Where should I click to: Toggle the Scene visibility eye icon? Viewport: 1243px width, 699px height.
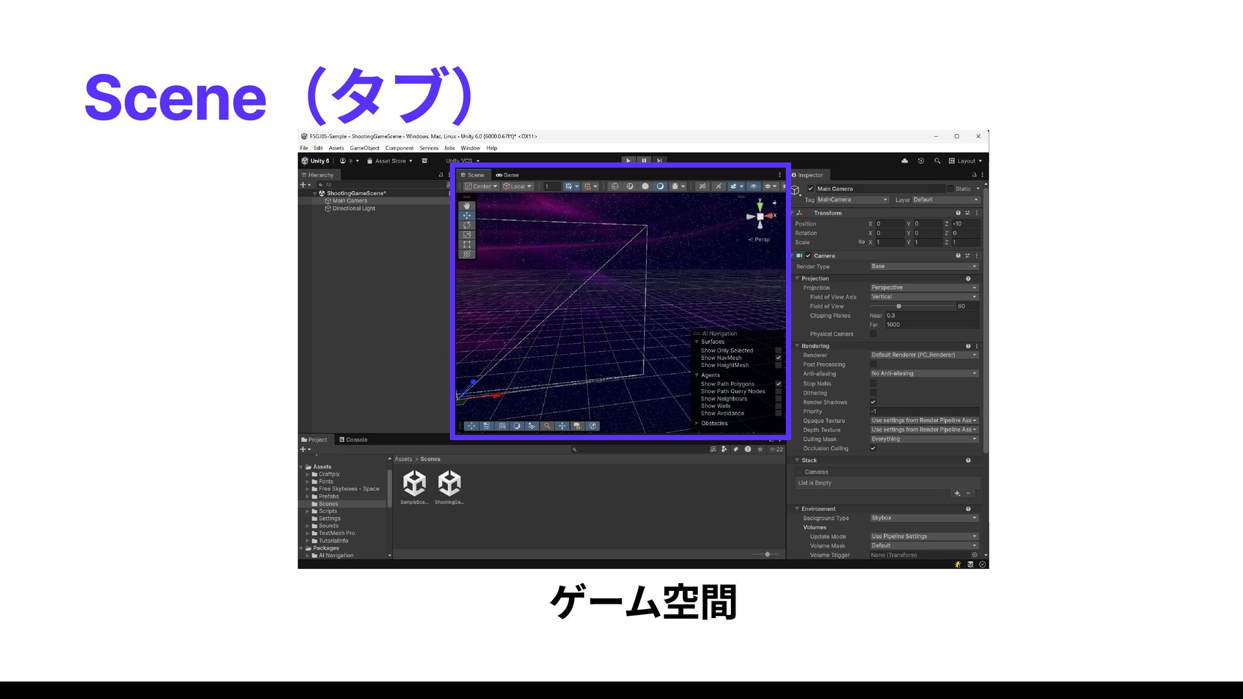click(x=754, y=186)
